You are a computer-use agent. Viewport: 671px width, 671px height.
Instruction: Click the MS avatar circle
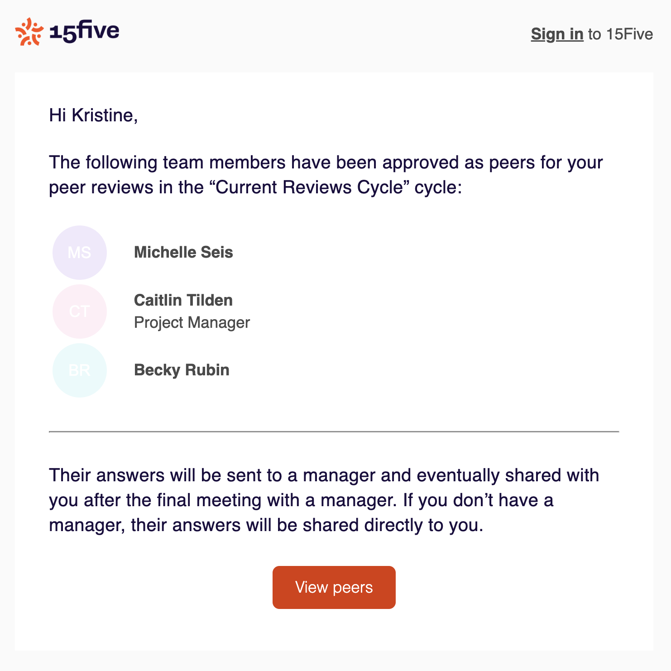(80, 253)
